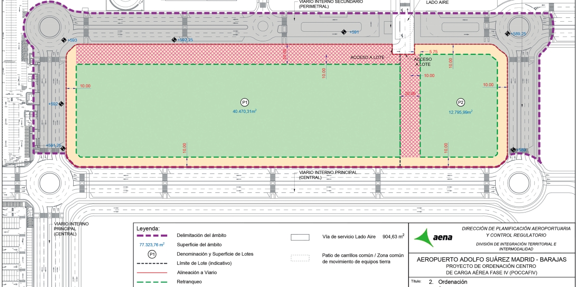This screenshot has width=578, height=287.
Task: Click the elevation text +591.25
Action: (x=53, y=146)
